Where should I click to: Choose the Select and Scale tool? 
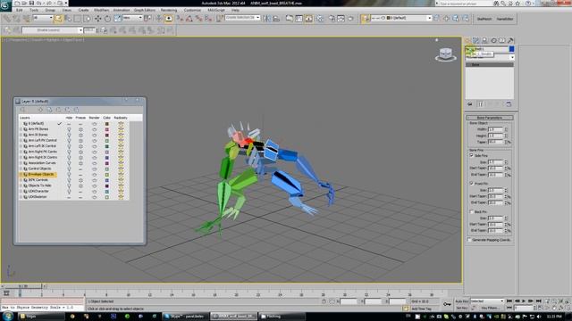117,18
